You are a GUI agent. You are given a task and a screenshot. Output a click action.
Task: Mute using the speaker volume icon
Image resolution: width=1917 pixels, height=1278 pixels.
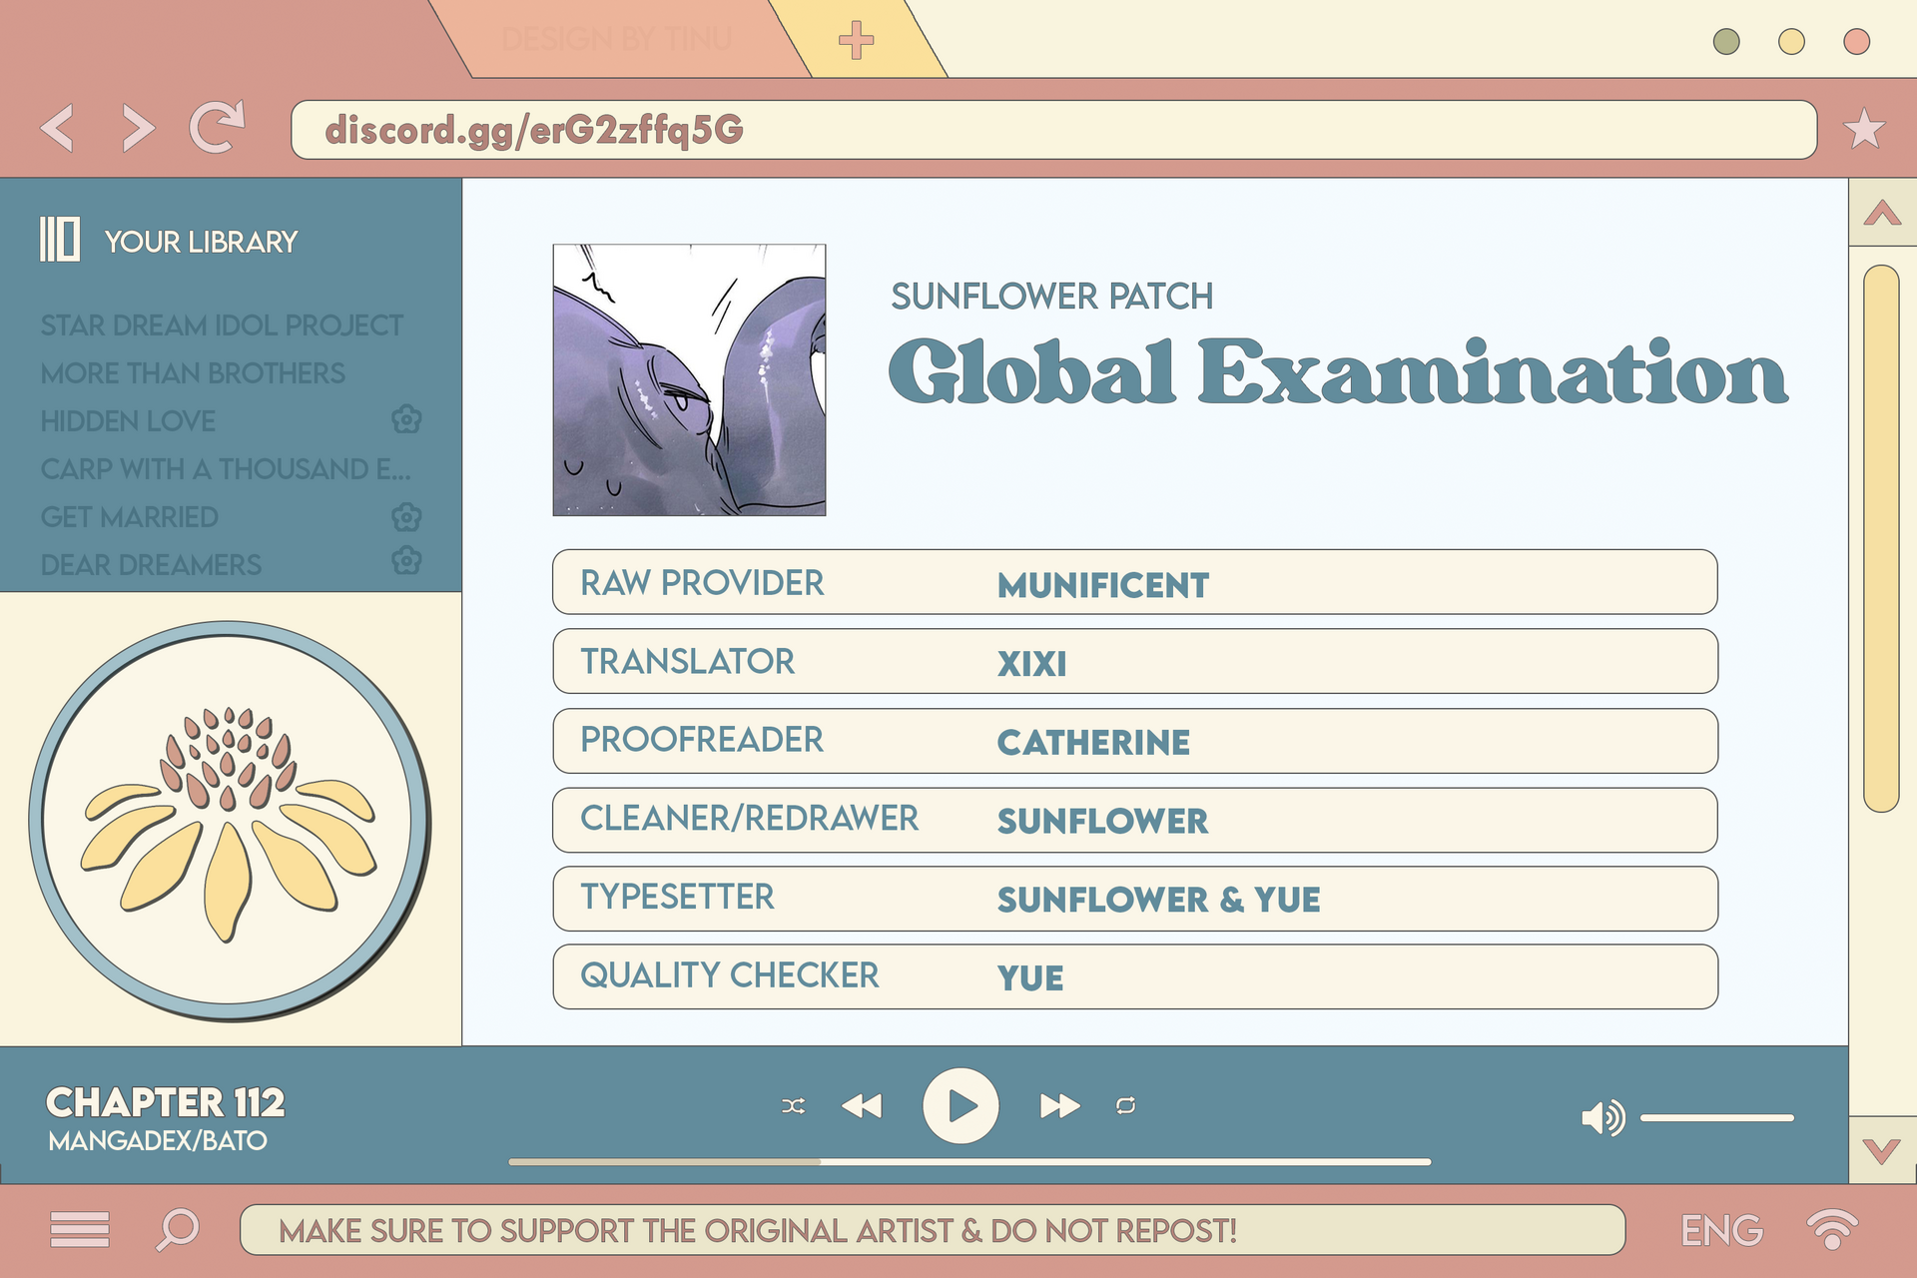pyautogui.click(x=1601, y=1118)
